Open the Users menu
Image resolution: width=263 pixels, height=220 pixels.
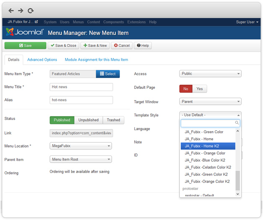(x=64, y=22)
